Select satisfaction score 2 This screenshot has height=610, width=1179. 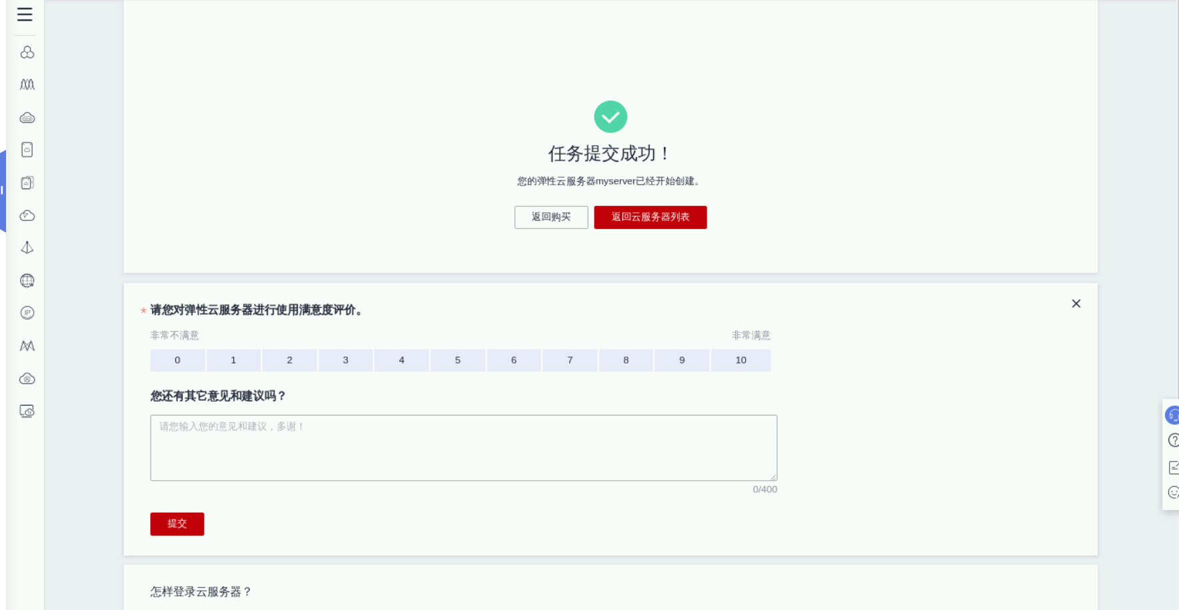(x=289, y=360)
